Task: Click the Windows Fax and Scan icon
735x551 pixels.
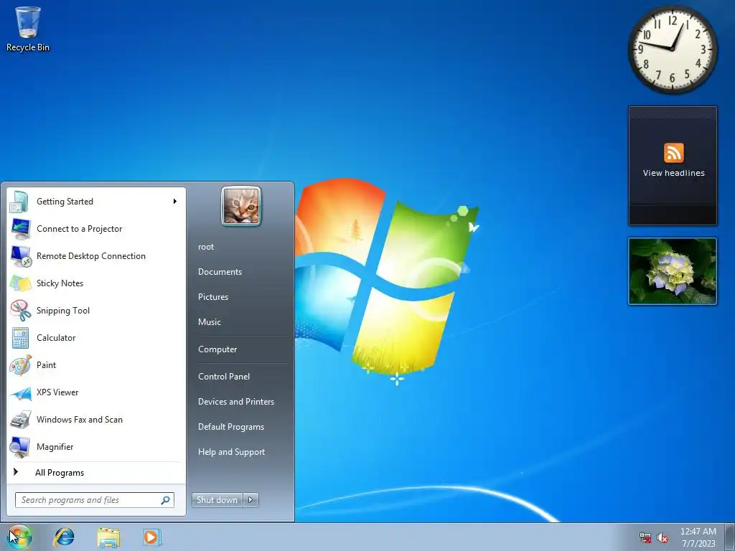Action: click(x=20, y=419)
